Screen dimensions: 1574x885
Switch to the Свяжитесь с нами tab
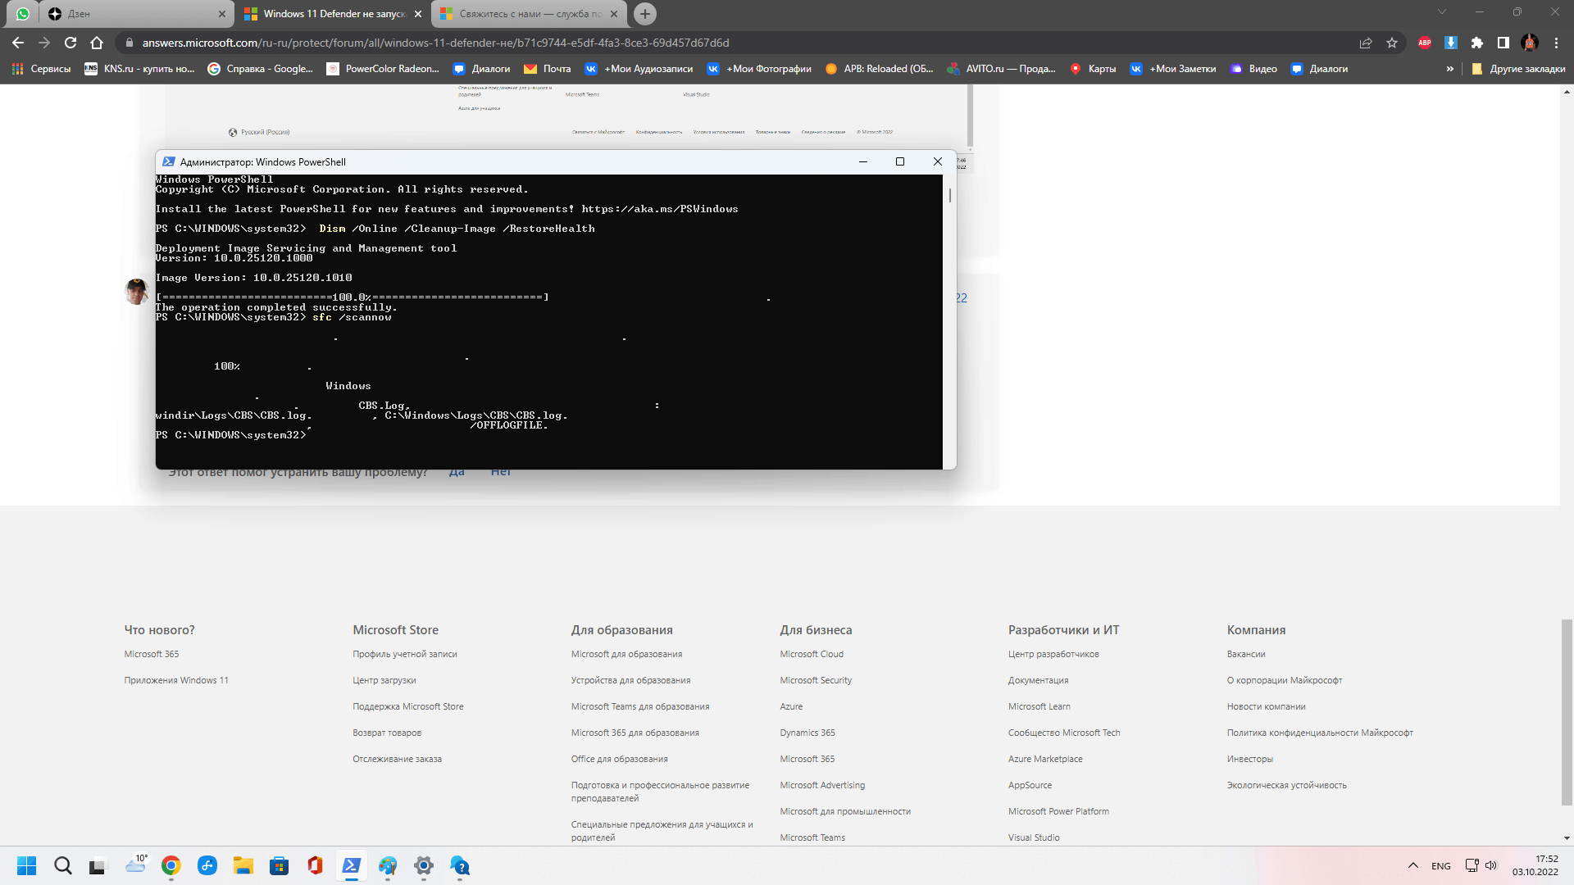(529, 14)
